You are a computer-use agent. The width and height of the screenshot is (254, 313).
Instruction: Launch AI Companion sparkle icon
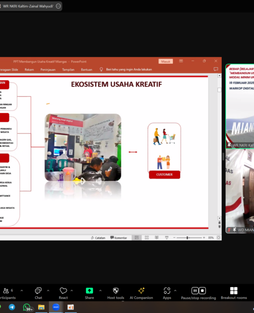pos(141,291)
